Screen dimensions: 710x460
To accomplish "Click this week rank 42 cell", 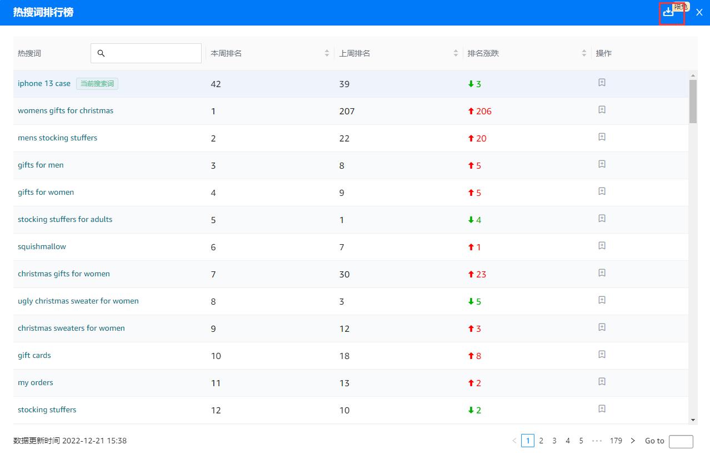I will (216, 84).
